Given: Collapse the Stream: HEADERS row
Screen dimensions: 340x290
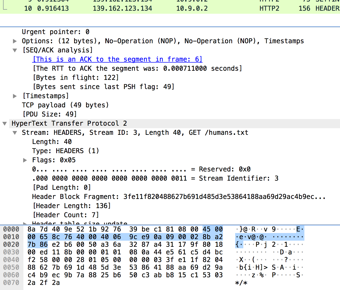Looking at the screenshot, I should tap(15, 133).
